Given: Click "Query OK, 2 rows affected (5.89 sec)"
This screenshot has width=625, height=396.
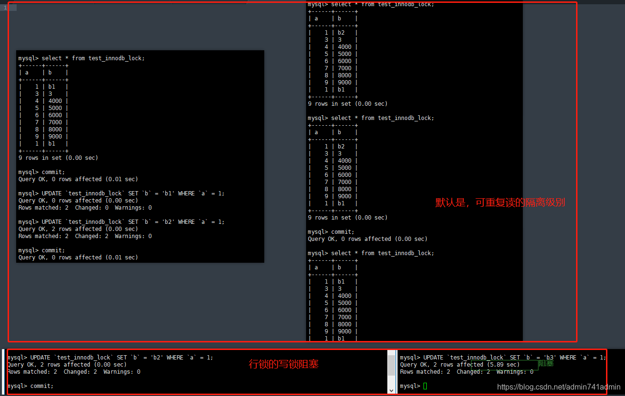Looking at the screenshot, I should pos(460,365).
